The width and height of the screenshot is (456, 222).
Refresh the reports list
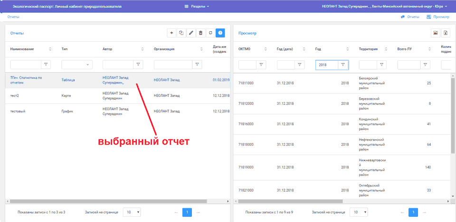[x=210, y=33]
